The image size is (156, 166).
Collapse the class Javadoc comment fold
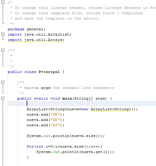pos(3,50)
